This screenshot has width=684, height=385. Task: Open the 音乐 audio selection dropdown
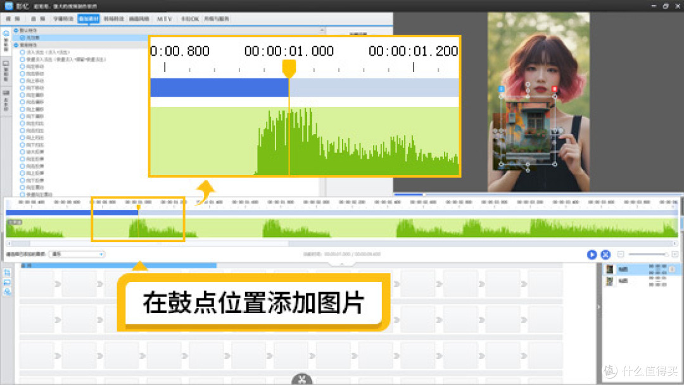(x=77, y=254)
